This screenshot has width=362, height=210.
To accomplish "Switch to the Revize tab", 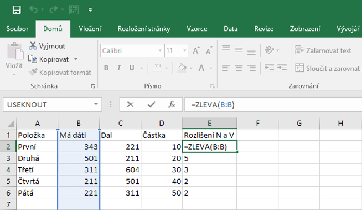I will [264, 29].
